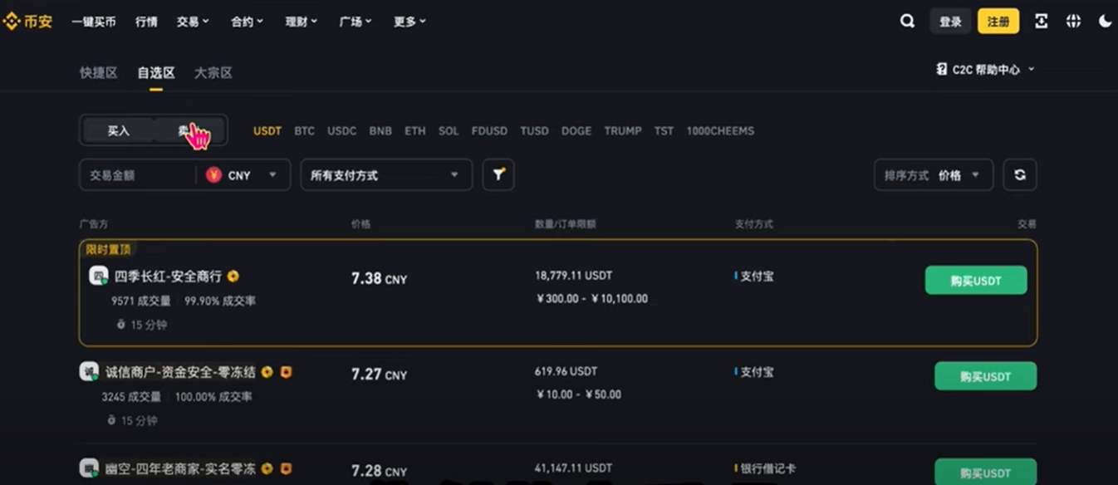Open the C2C 帮助中心 menu
1118x485 pixels.
click(985, 70)
